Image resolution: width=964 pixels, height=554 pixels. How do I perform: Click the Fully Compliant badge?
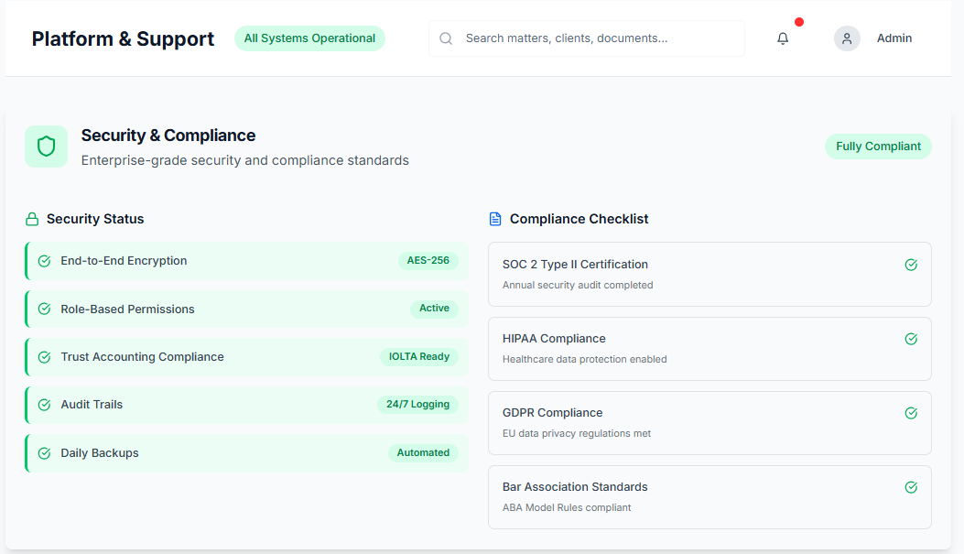tap(878, 147)
